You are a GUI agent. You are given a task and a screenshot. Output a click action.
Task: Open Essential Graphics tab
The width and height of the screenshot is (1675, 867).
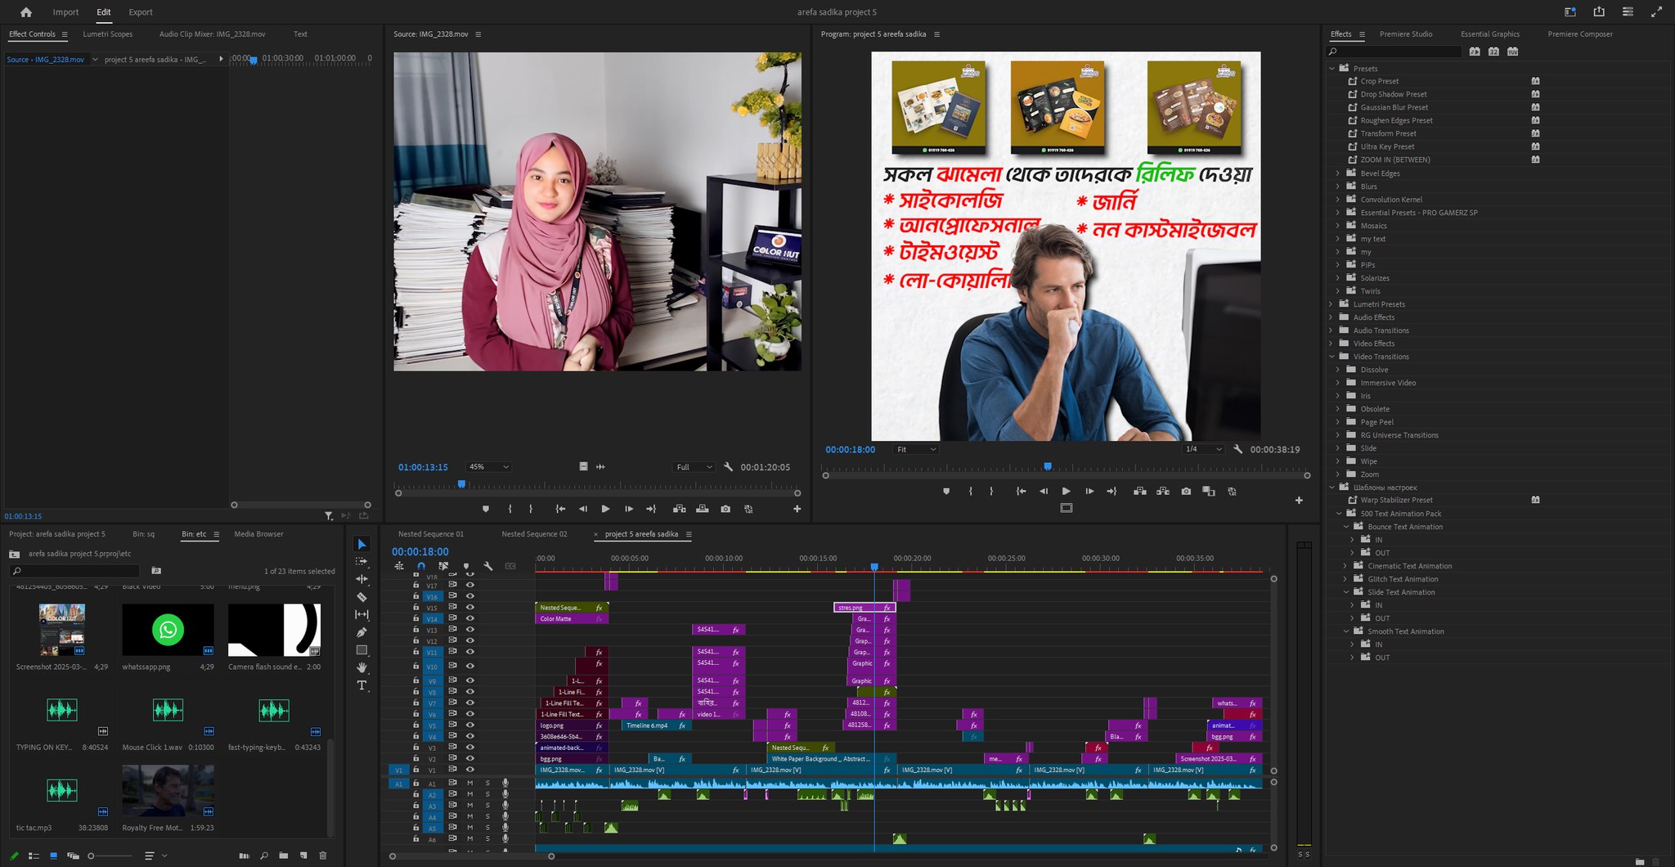tap(1490, 34)
